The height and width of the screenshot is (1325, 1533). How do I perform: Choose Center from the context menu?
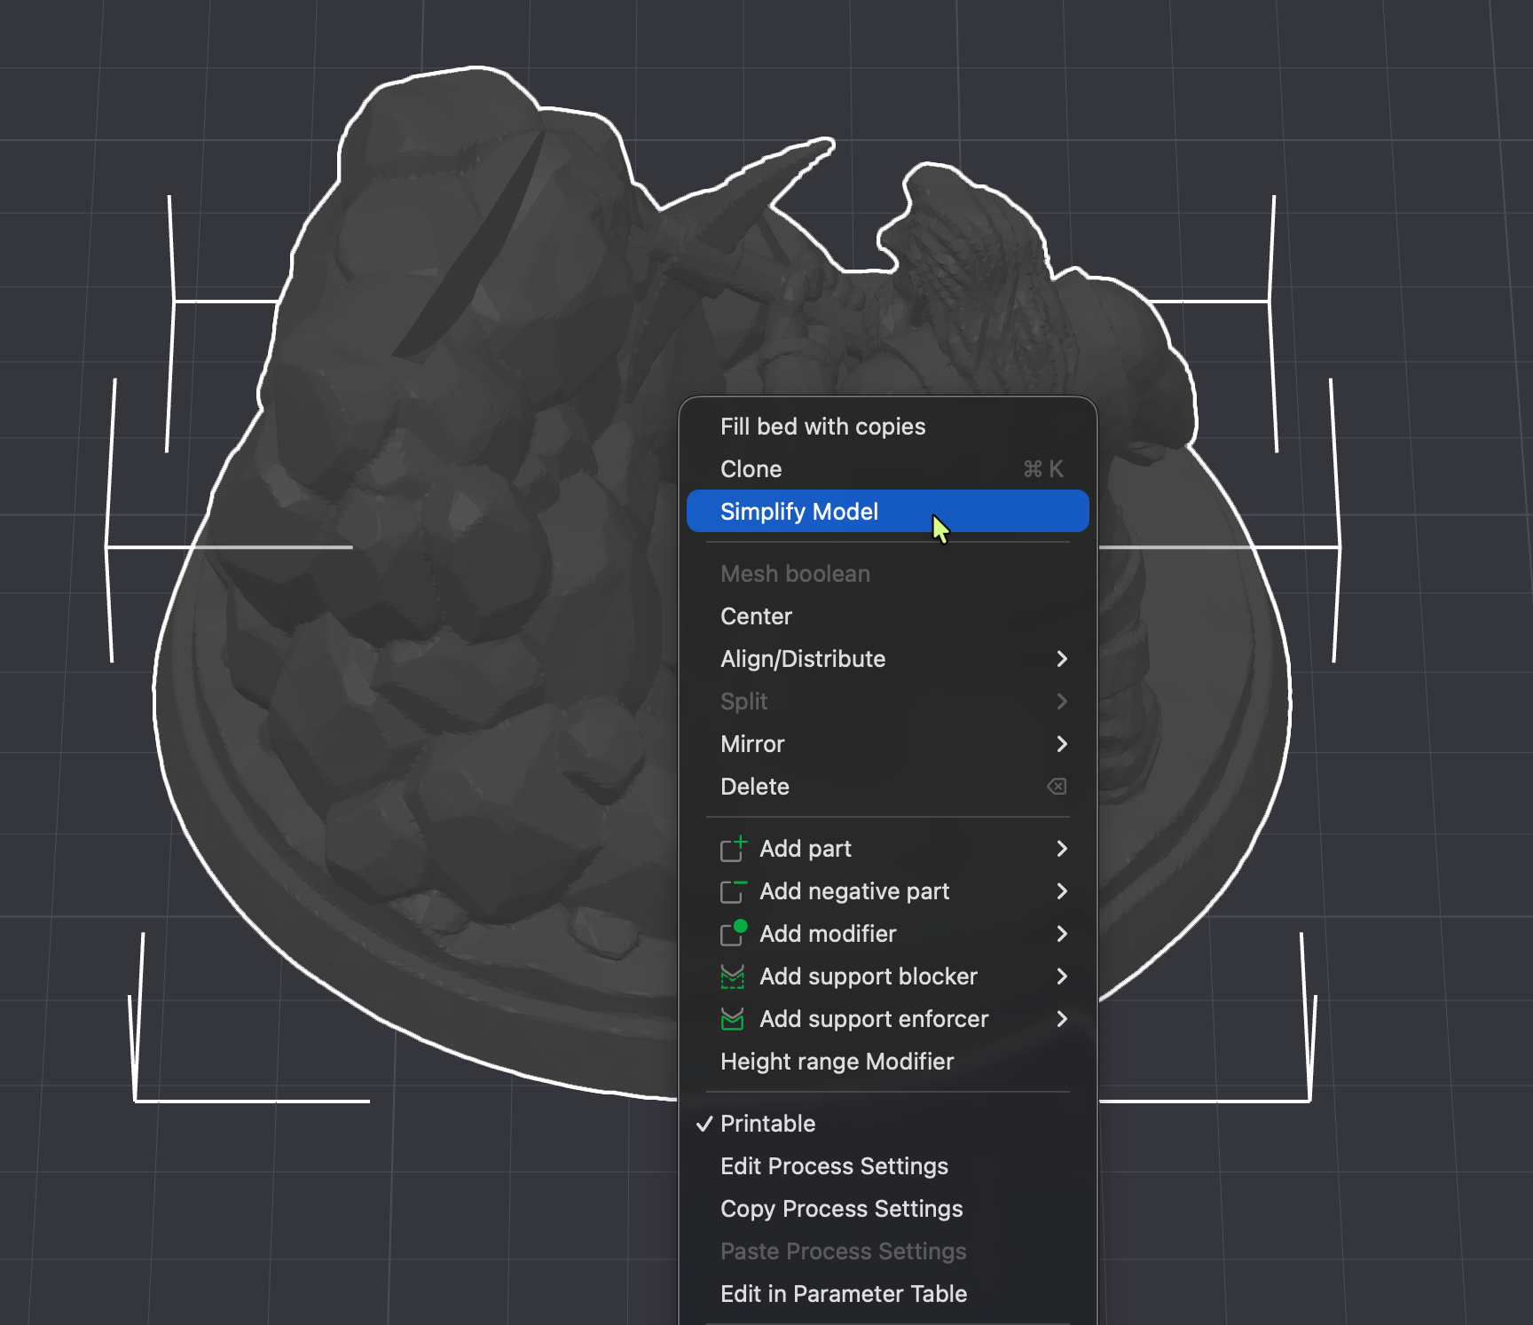tap(756, 616)
